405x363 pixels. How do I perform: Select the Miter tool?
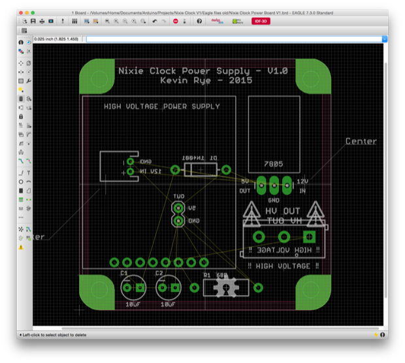[29, 134]
